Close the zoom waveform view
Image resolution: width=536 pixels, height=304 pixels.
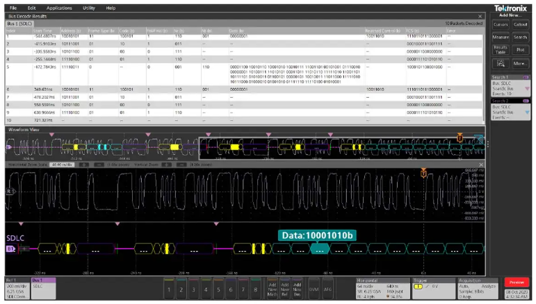pyautogui.click(x=481, y=164)
